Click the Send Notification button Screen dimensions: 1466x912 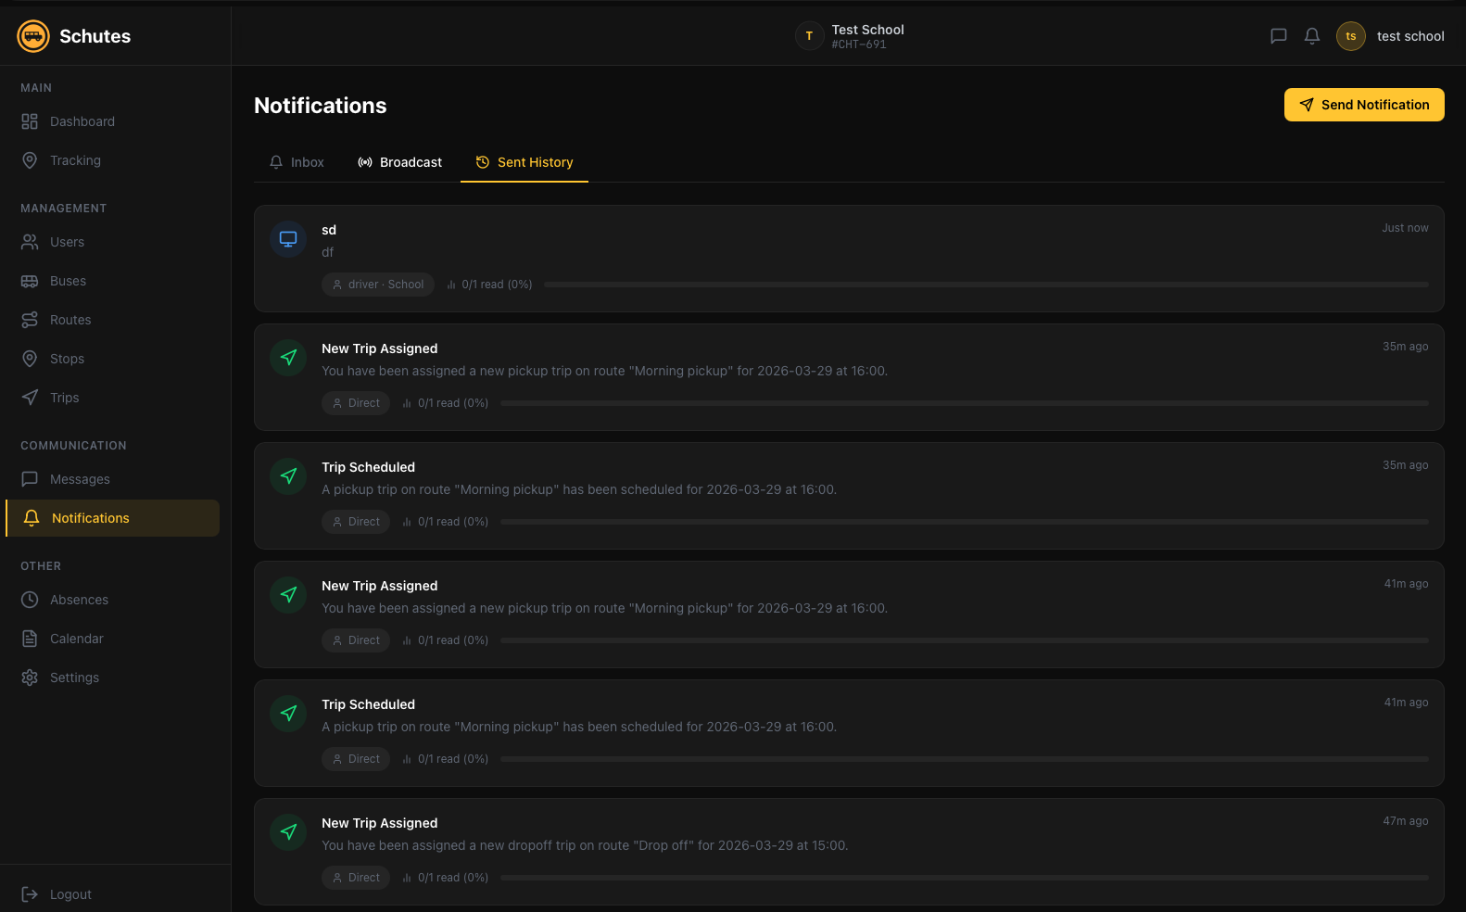[1364, 105]
